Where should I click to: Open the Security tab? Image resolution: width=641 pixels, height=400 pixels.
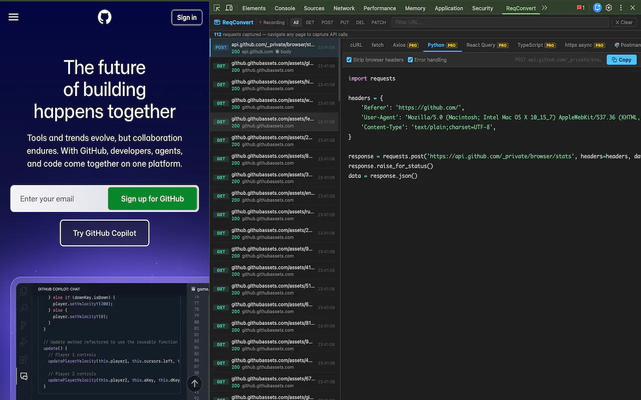tap(483, 8)
